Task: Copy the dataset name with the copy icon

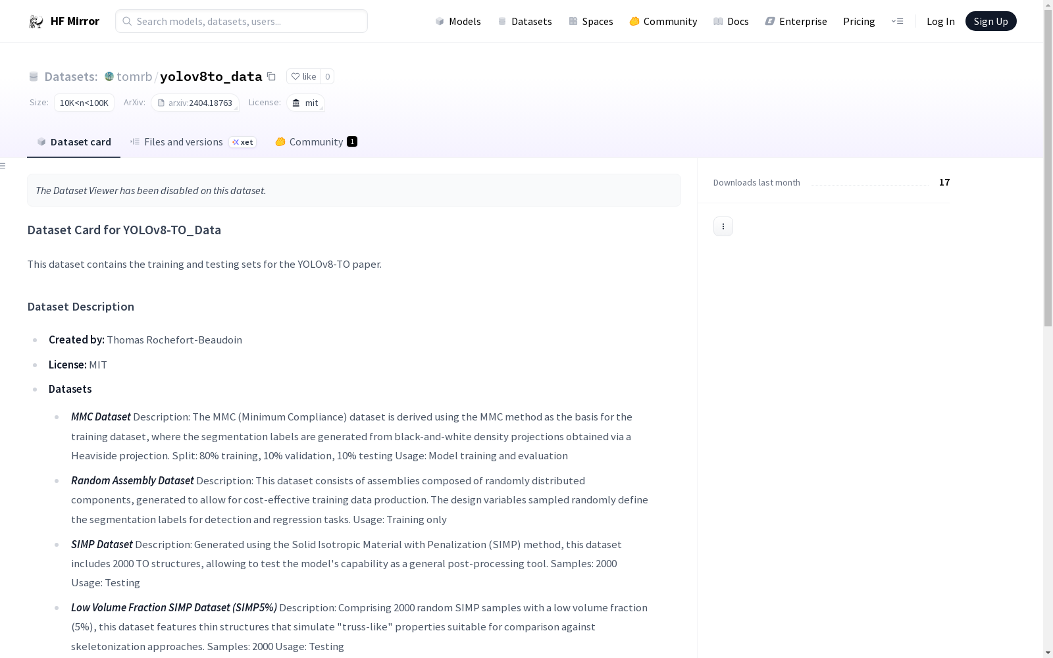Action: tap(271, 76)
